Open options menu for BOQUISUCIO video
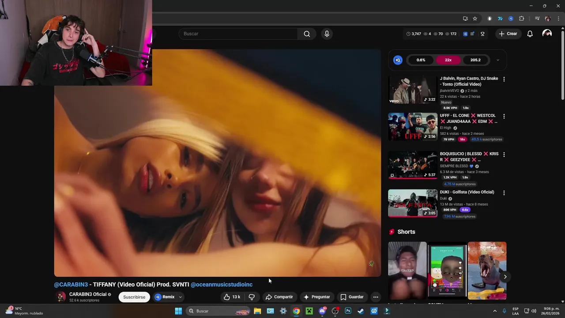This screenshot has height=318, width=565. pyautogui.click(x=504, y=155)
